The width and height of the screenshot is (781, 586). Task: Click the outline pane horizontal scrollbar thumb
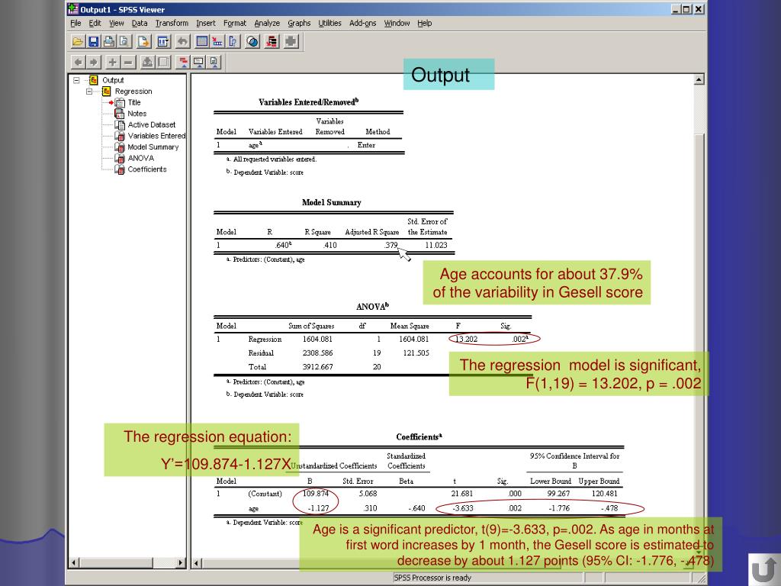116,563
